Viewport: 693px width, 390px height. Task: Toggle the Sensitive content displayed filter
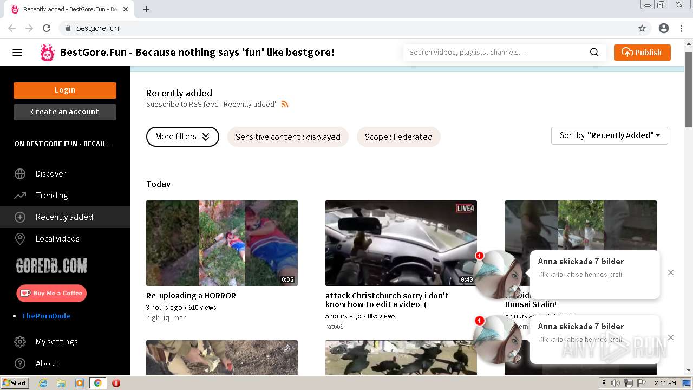point(288,136)
